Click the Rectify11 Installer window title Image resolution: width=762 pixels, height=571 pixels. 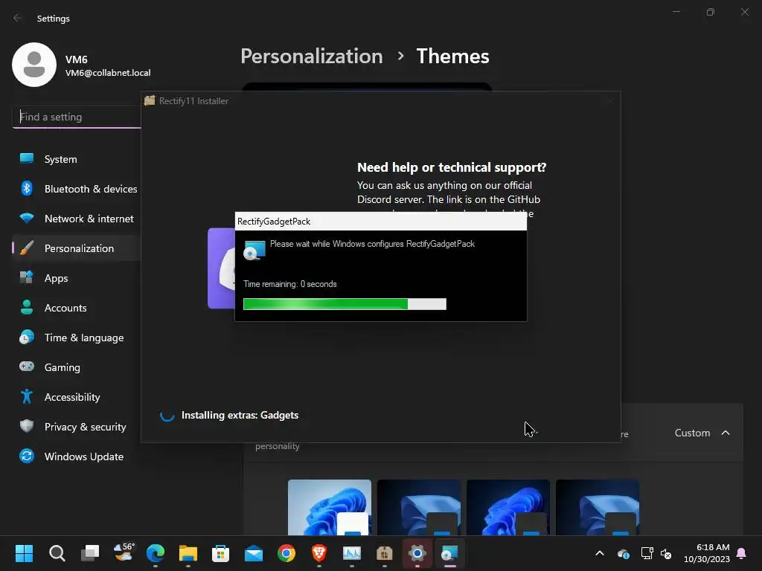point(193,101)
